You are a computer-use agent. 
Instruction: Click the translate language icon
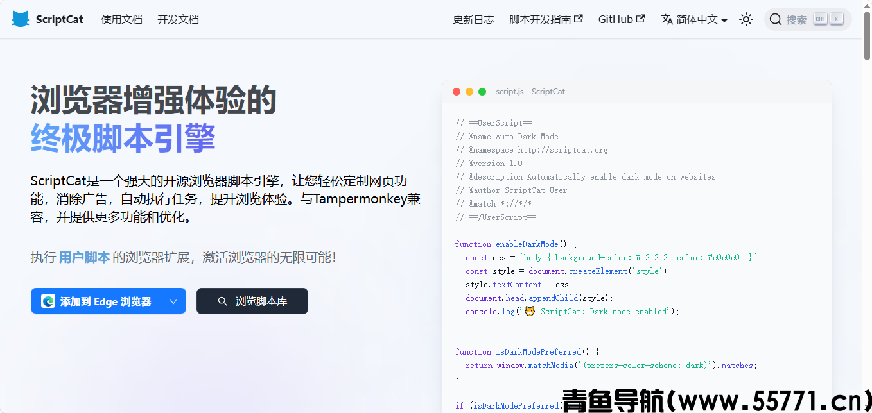tap(667, 19)
